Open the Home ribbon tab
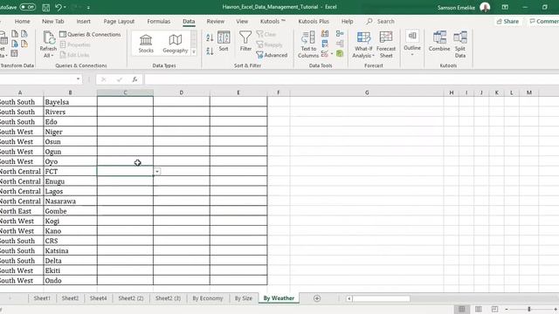559x314 pixels. click(x=22, y=21)
